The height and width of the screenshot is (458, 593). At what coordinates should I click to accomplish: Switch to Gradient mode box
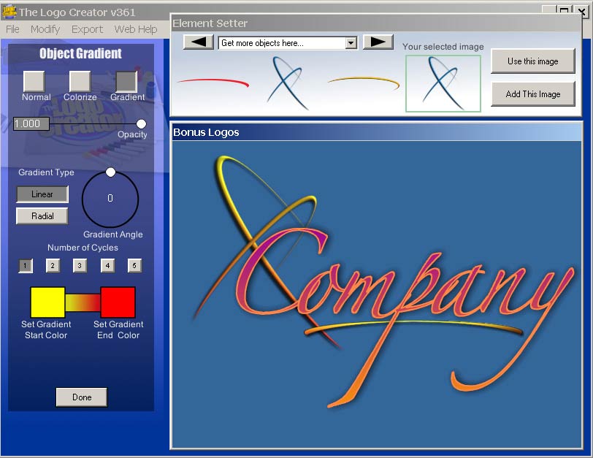[x=126, y=81]
